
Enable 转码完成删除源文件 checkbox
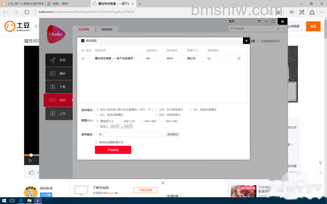96,142
